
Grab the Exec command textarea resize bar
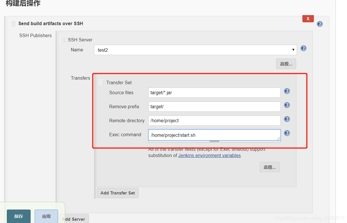pyautogui.click(x=214, y=141)
